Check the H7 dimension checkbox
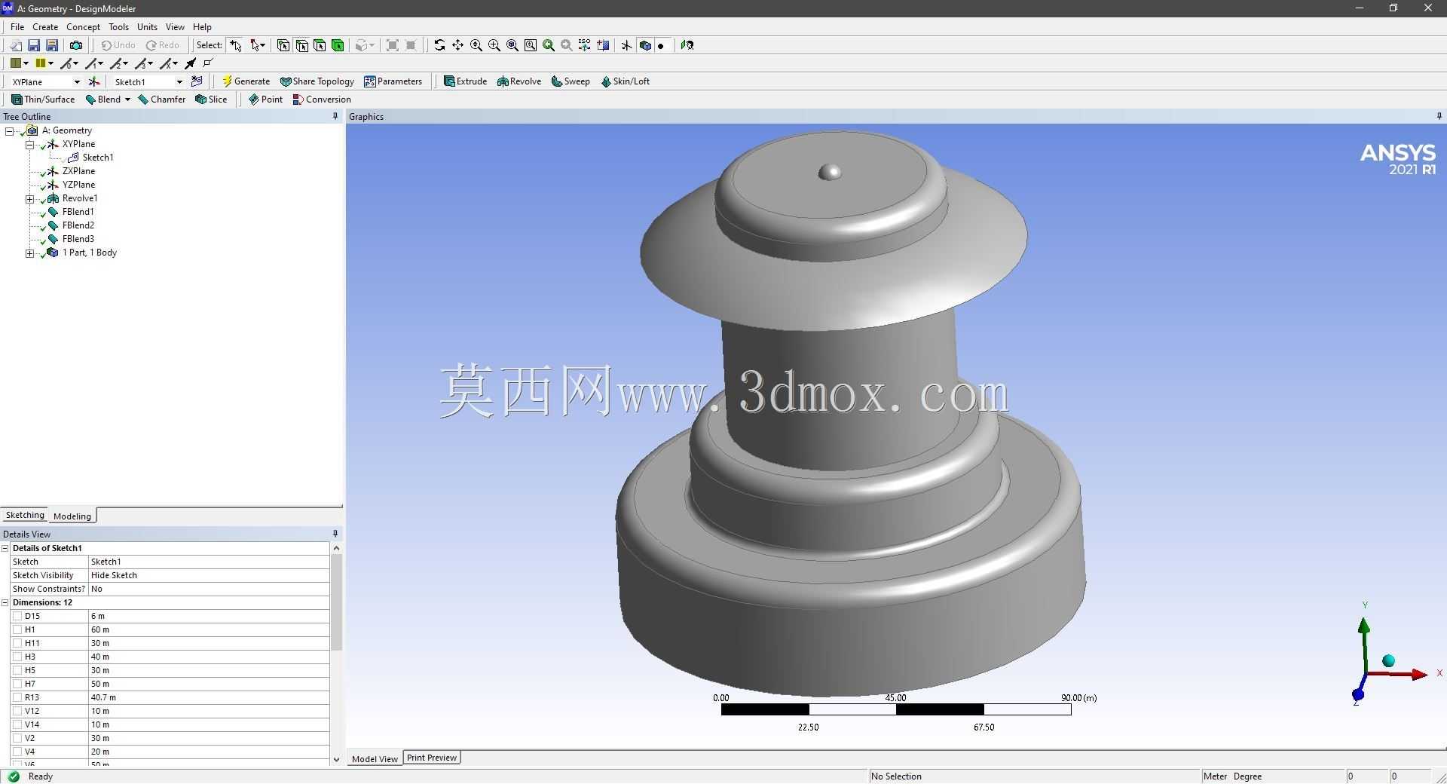Viewport: 1447px width, 784px height. 17,684
